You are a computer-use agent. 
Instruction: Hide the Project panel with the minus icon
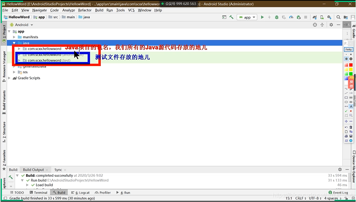click(x=339, y=25)
